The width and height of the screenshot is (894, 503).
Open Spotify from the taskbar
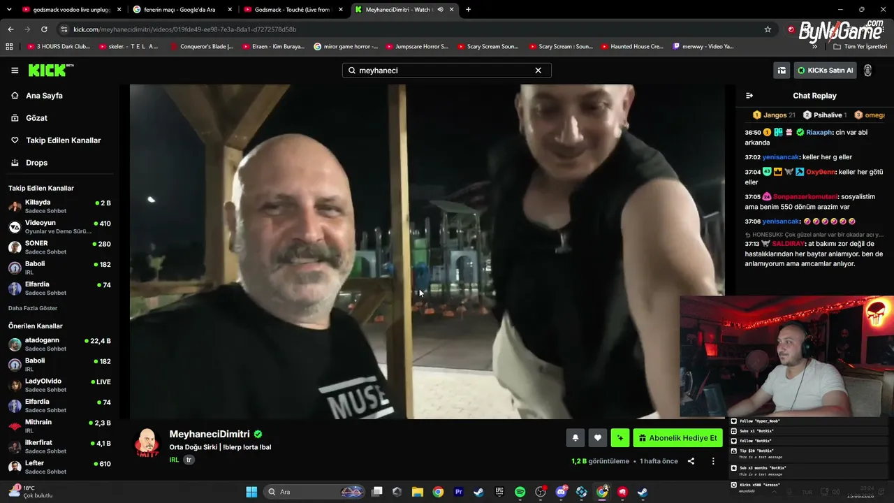(520, 492)
